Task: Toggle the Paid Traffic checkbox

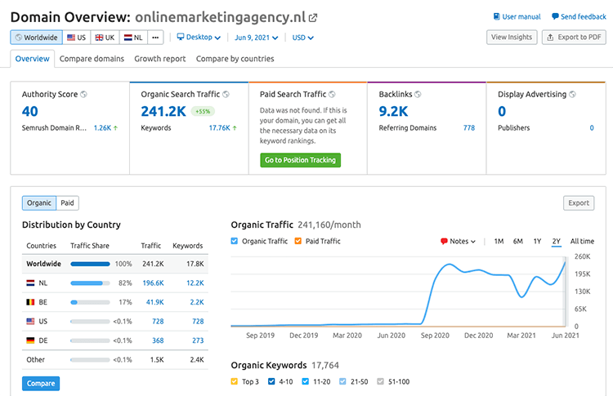Action: [x=298, y=241]
